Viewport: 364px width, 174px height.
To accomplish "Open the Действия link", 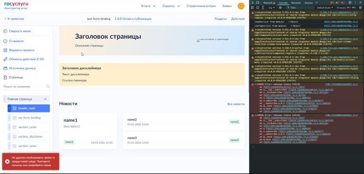I will (x=238, y=19).
